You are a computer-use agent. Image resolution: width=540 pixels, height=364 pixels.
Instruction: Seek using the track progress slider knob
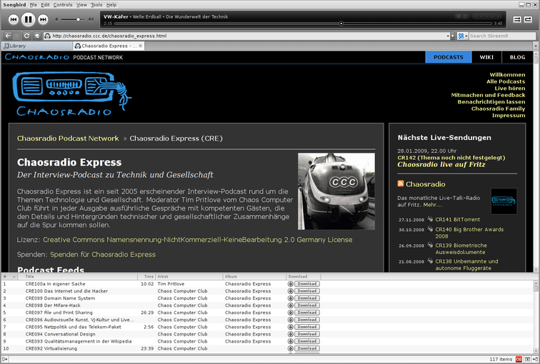[341, 24]
